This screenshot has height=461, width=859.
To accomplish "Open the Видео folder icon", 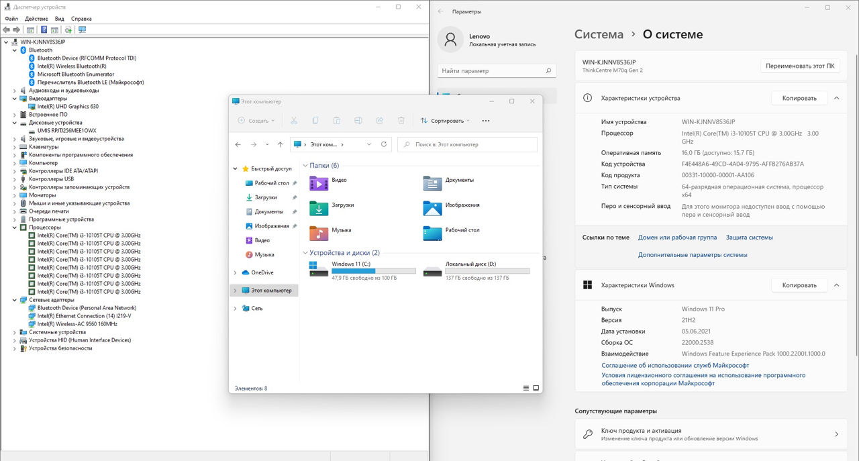I will [x=319, y=183].
